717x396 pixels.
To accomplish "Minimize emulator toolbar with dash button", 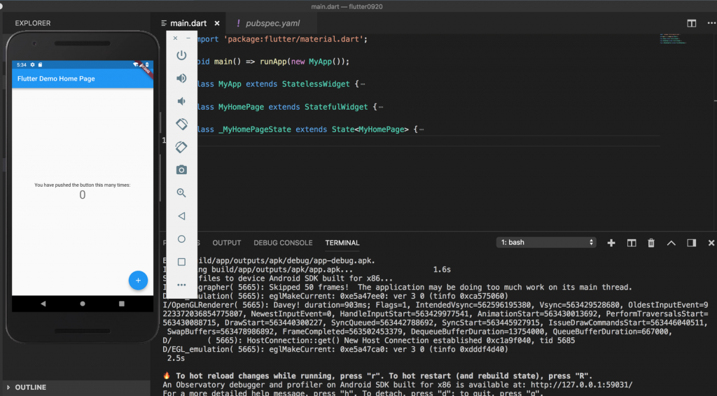I will point(188,38).
